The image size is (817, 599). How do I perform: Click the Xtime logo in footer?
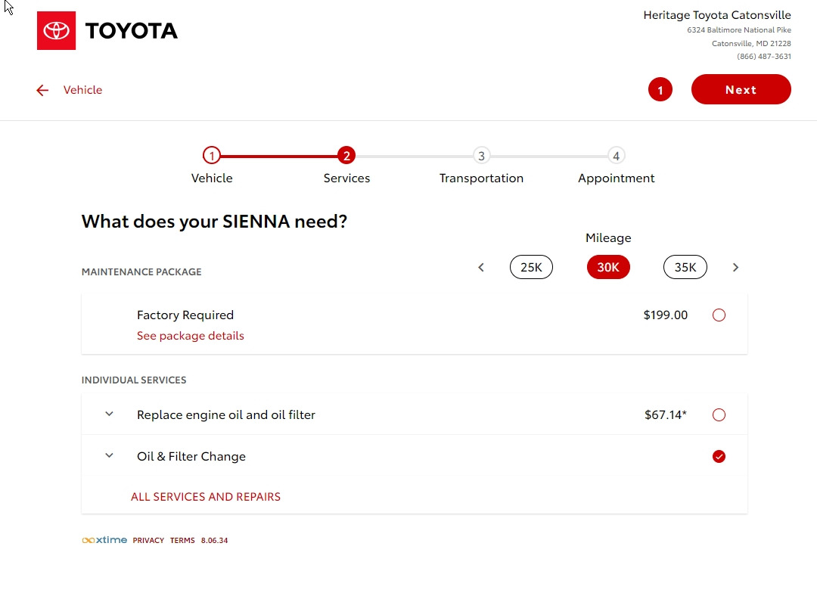point(104,540)
